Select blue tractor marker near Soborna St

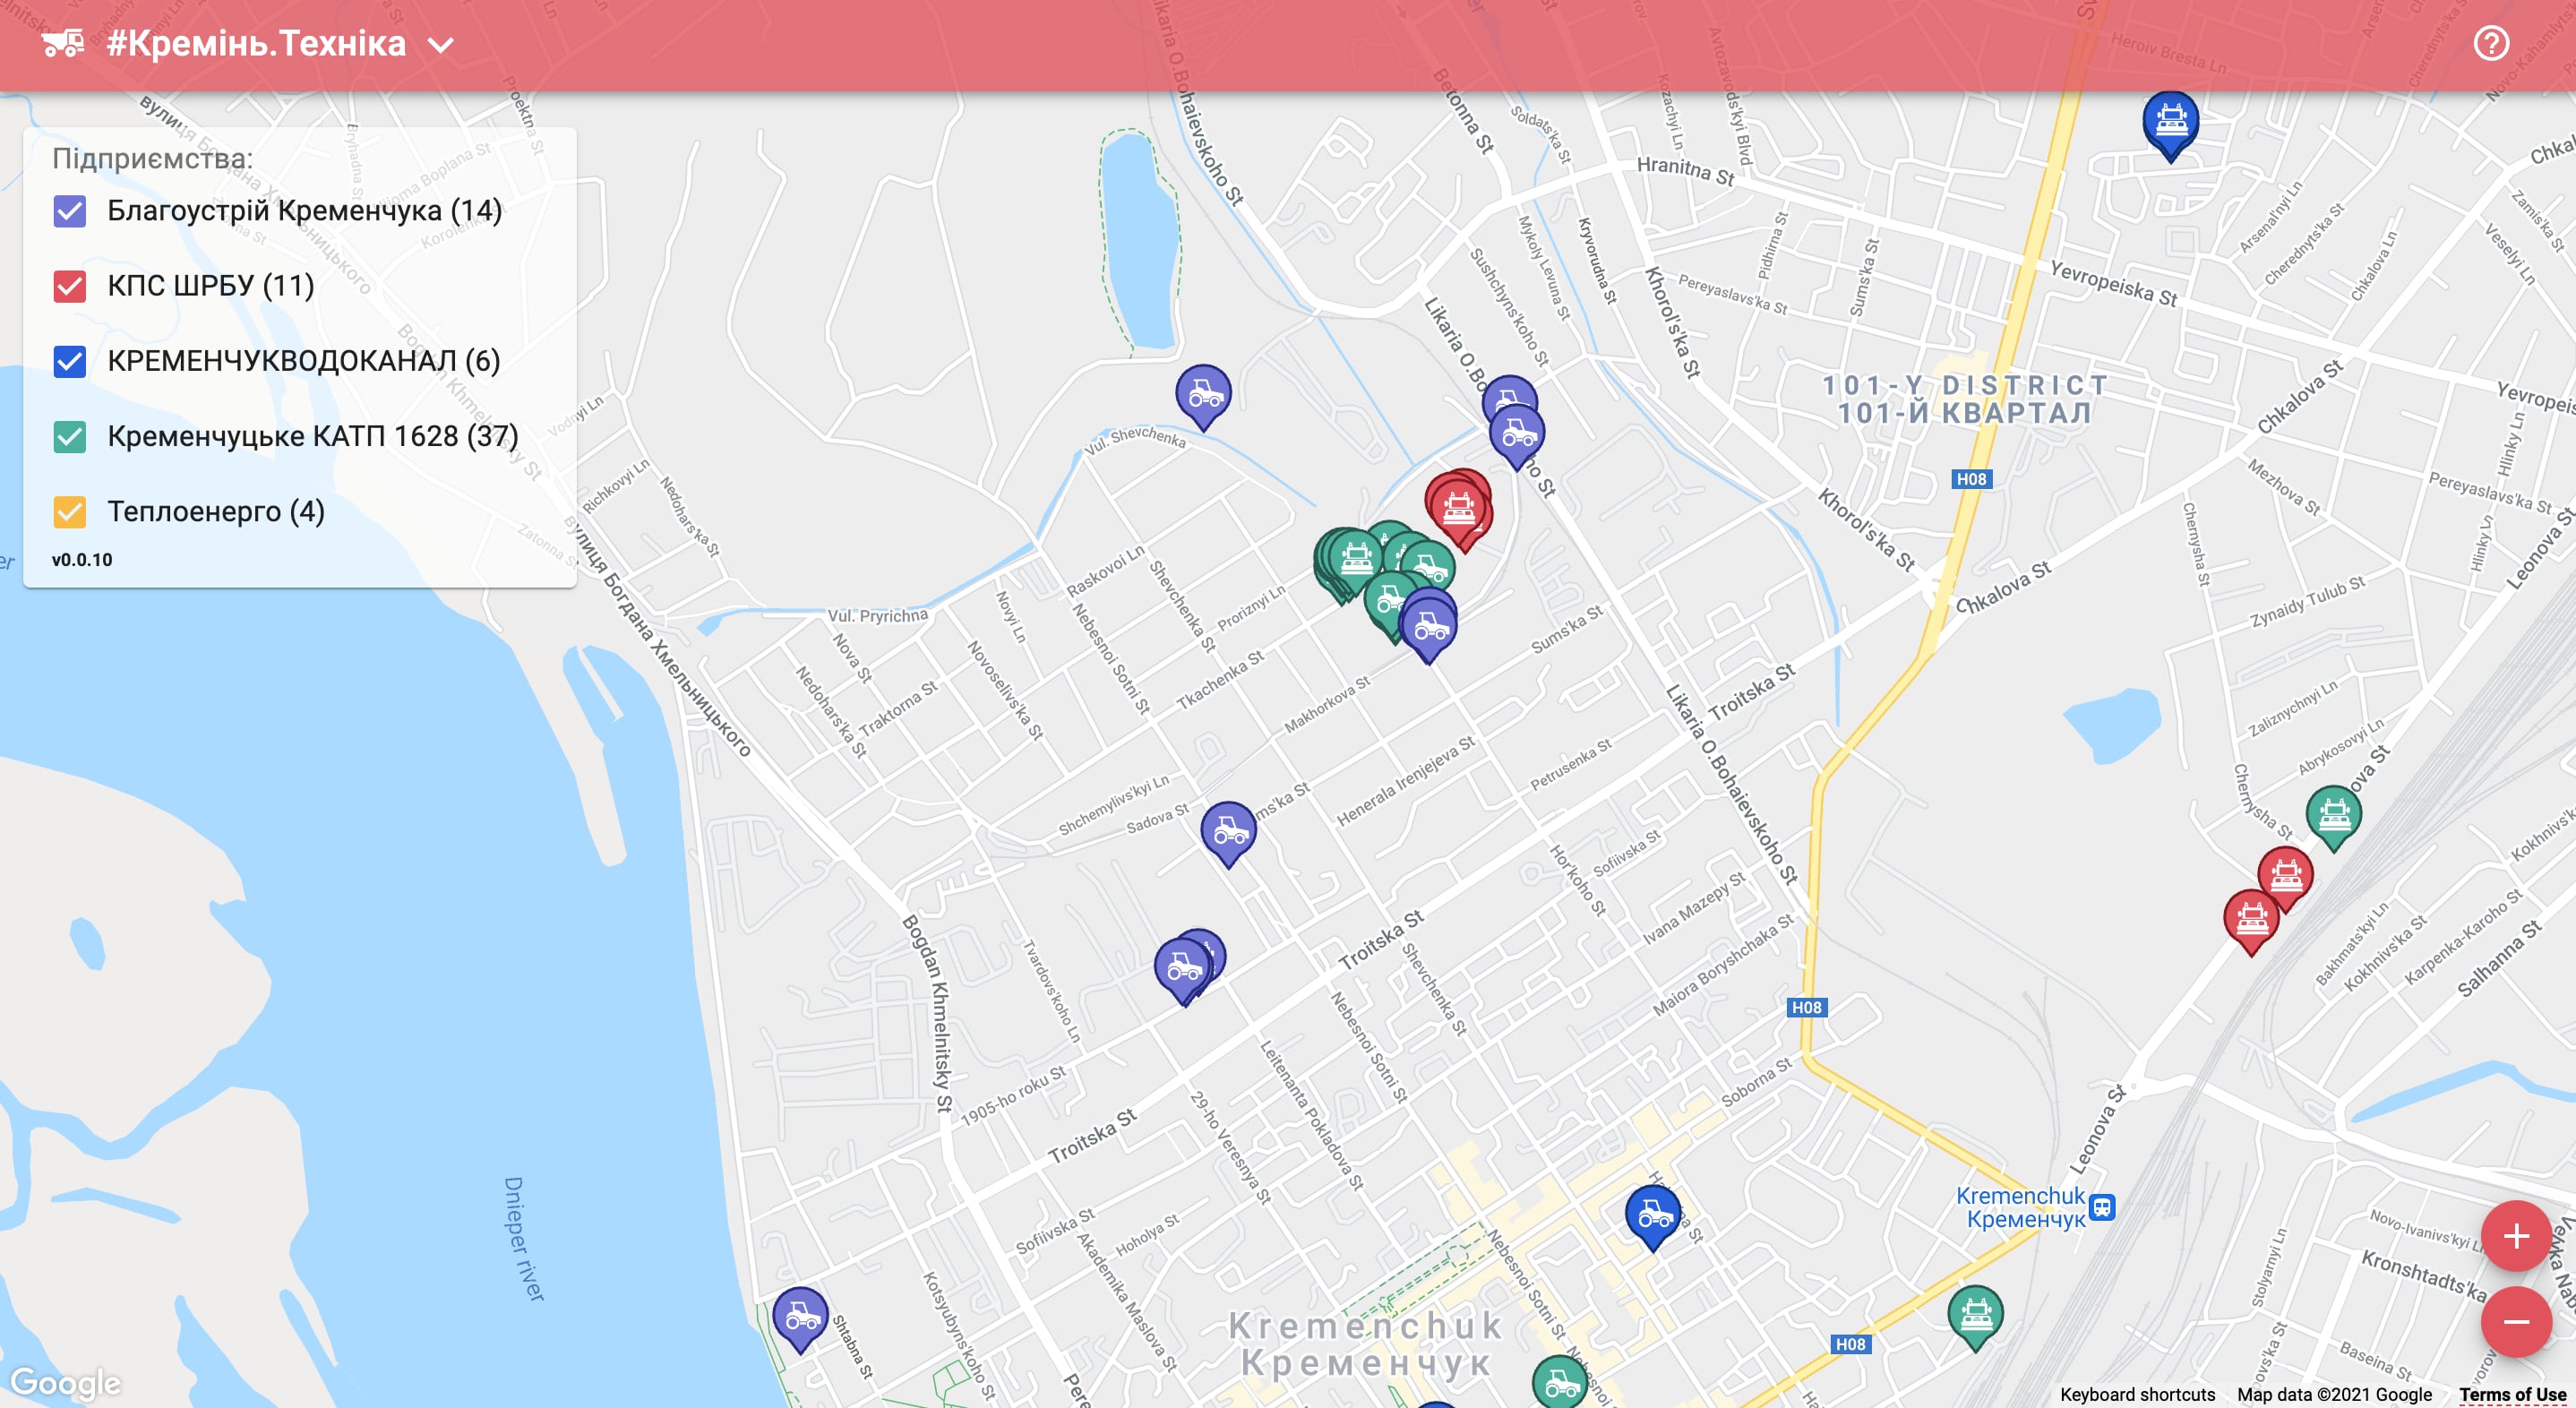click(x=1652, y=1216)
